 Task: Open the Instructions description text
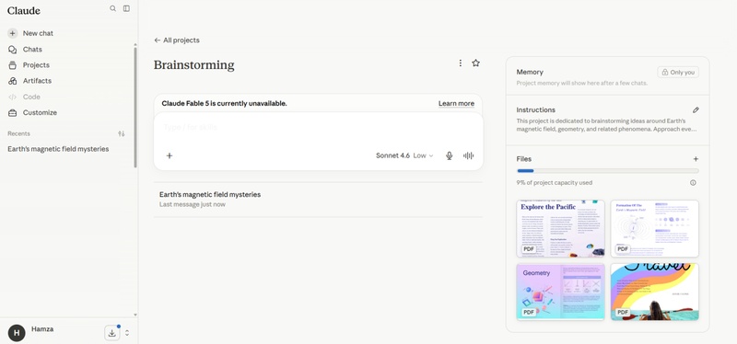pyautogui.click(x=606, y=125)
